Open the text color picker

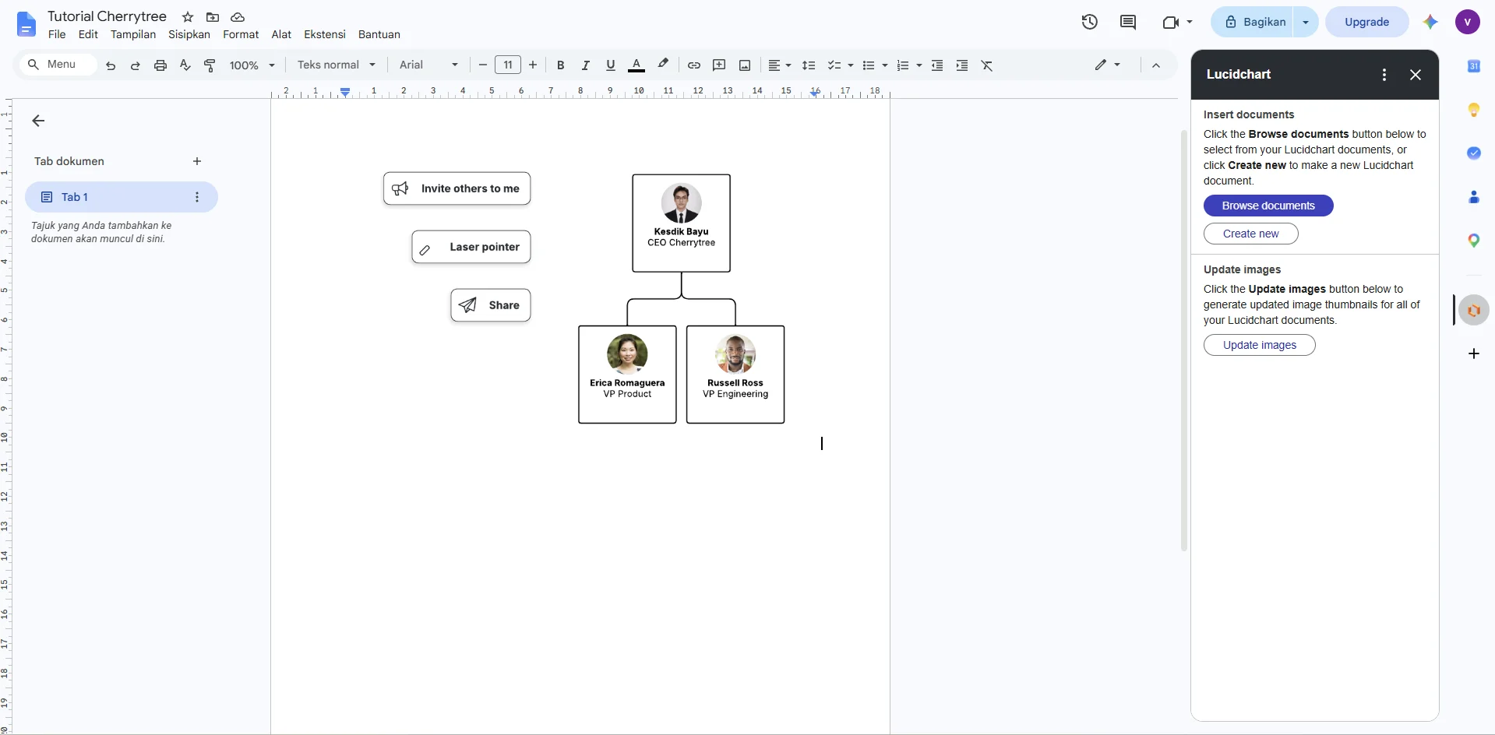tap(636, 65)
